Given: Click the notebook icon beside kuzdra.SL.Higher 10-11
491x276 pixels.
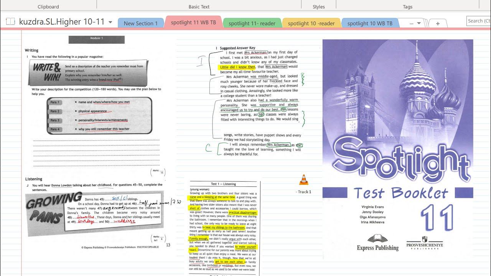Looking at the screenshot, I should [11, 21].
